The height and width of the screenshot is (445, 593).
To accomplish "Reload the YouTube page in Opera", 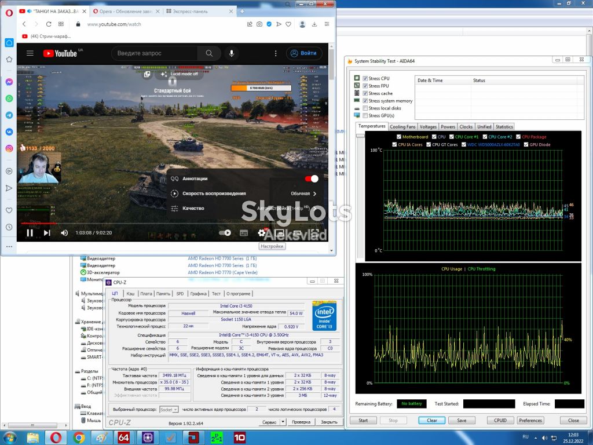I will coord(49,24).
